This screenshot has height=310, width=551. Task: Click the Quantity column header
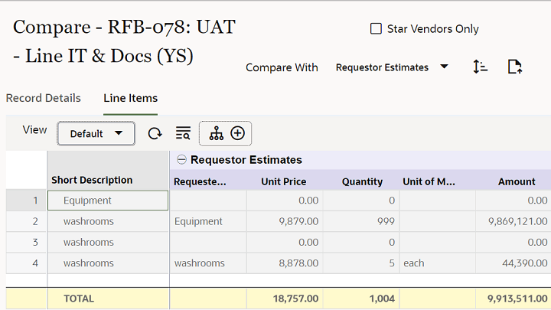[x=362, y=181]
